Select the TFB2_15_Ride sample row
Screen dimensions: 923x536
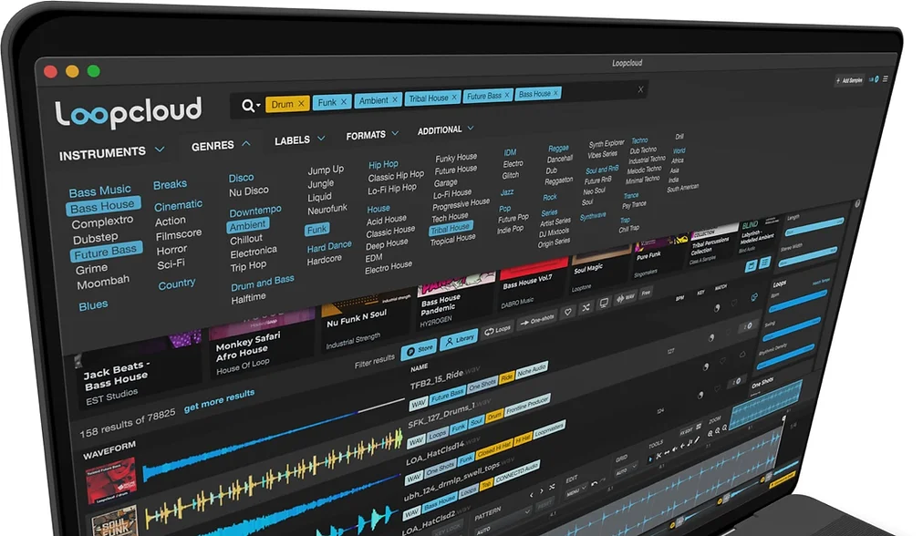pyautogui.click(x=446, y=379)
